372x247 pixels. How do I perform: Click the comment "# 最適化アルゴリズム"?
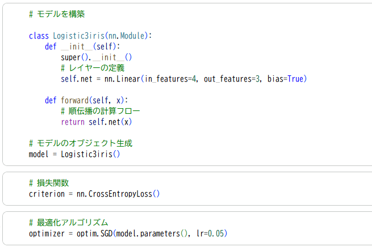(69, 223)
